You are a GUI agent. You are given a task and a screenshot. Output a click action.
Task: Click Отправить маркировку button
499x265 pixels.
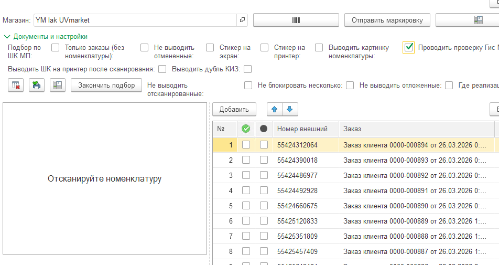click(x=387, y=20)
